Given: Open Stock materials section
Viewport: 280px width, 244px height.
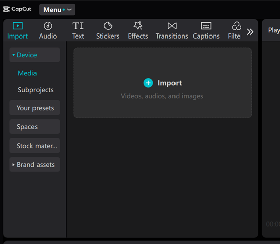Looking at the screenshot, I should coord(34,146).
